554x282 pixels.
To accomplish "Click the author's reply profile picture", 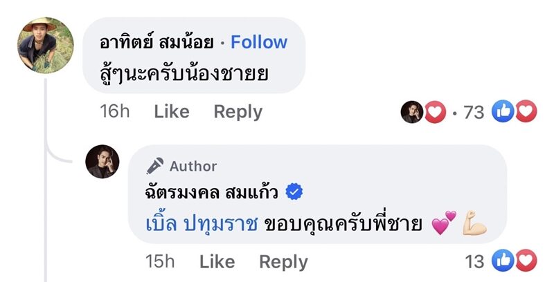I will (x=102, y=162).
